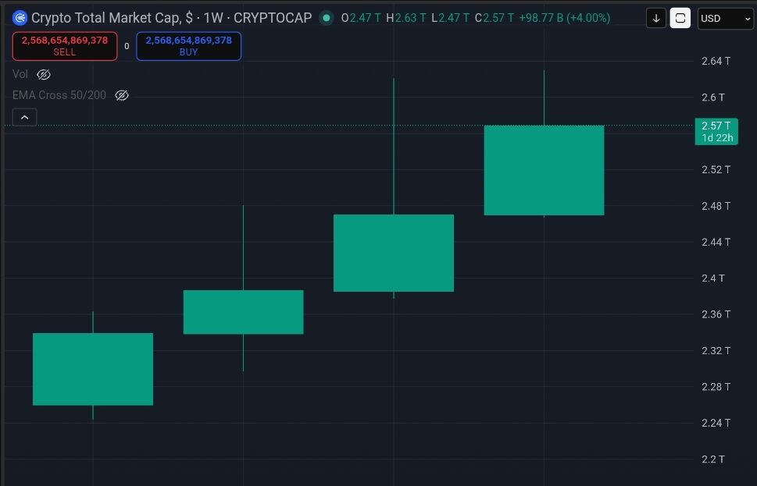Click the 2.4 T price axis label
Screen dimensions: 757x486
click(x=713, y=278)
